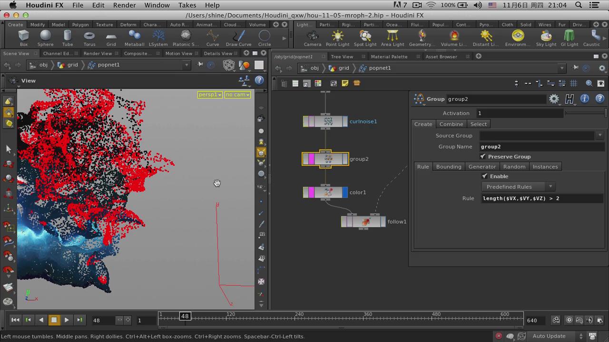Screen dimensions: 609x342
Task: Select the Circle shelf tool
Action: [265, 38]
